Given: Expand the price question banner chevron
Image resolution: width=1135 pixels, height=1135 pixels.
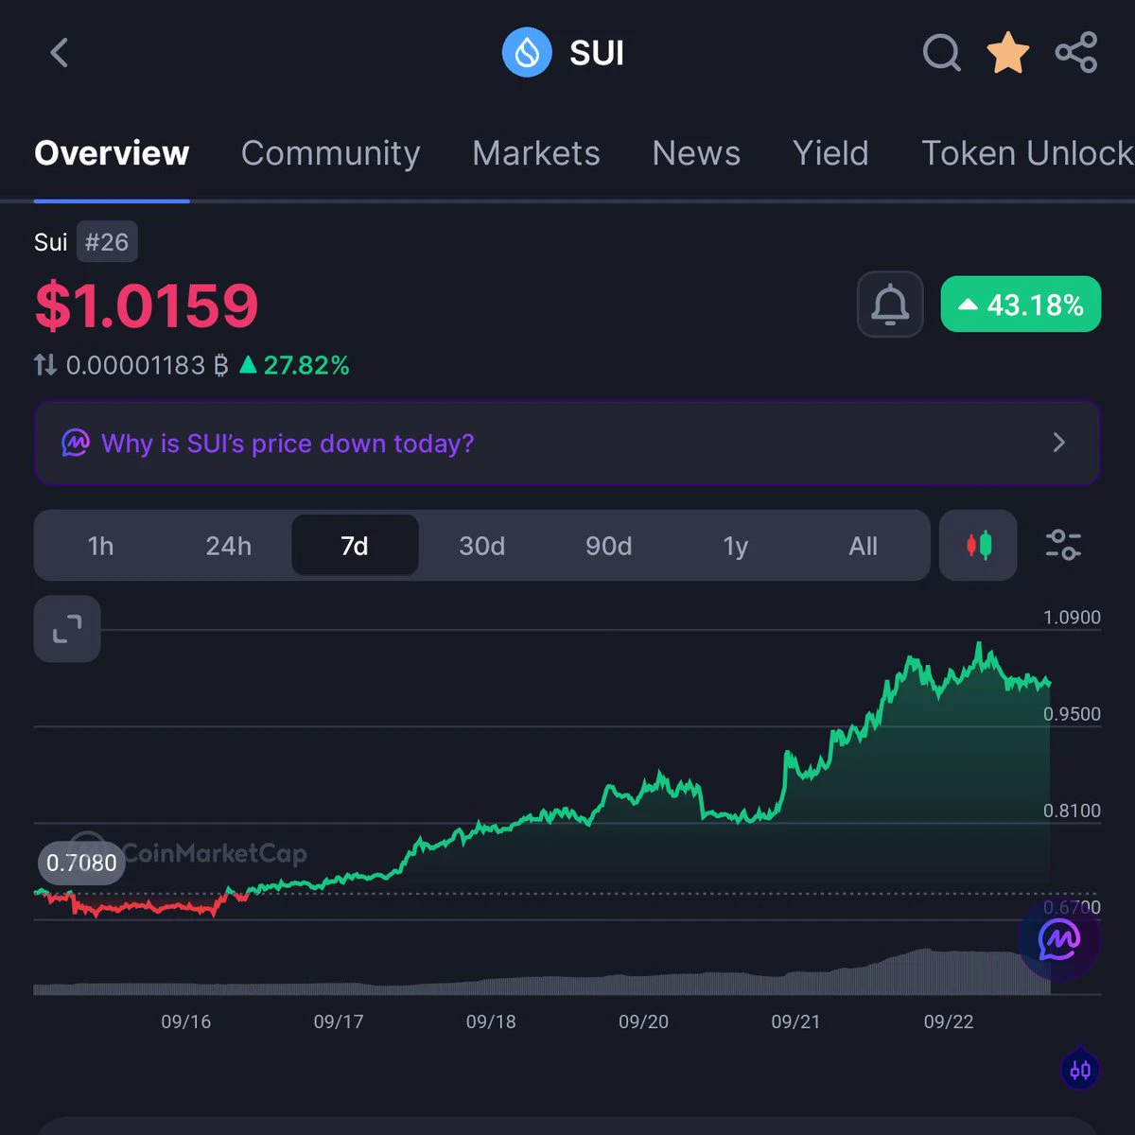Looking at the screenshot, I should [x=1059, y=443].
